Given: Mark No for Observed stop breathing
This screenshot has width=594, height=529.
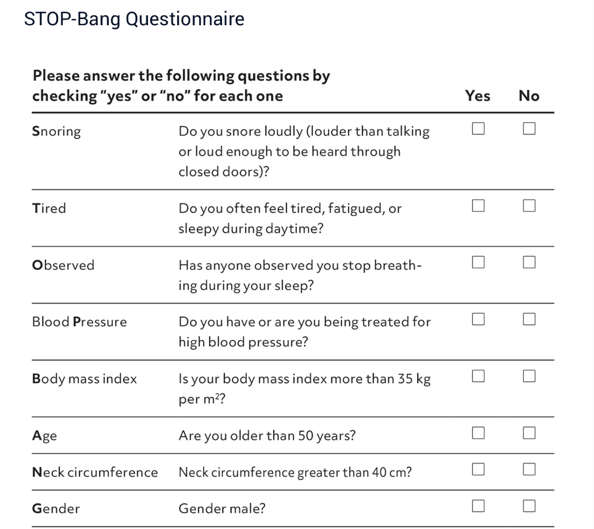Looking at the screenshot, I should [529, 262].
